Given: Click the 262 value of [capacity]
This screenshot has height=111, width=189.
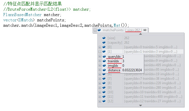Looking at the screenshot, I should tap(126, 43).
